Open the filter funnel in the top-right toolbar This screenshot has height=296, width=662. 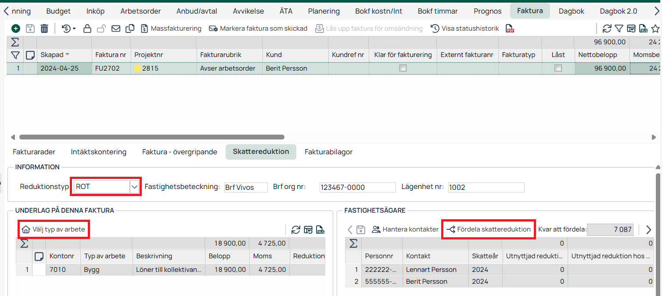pos(619,29)
